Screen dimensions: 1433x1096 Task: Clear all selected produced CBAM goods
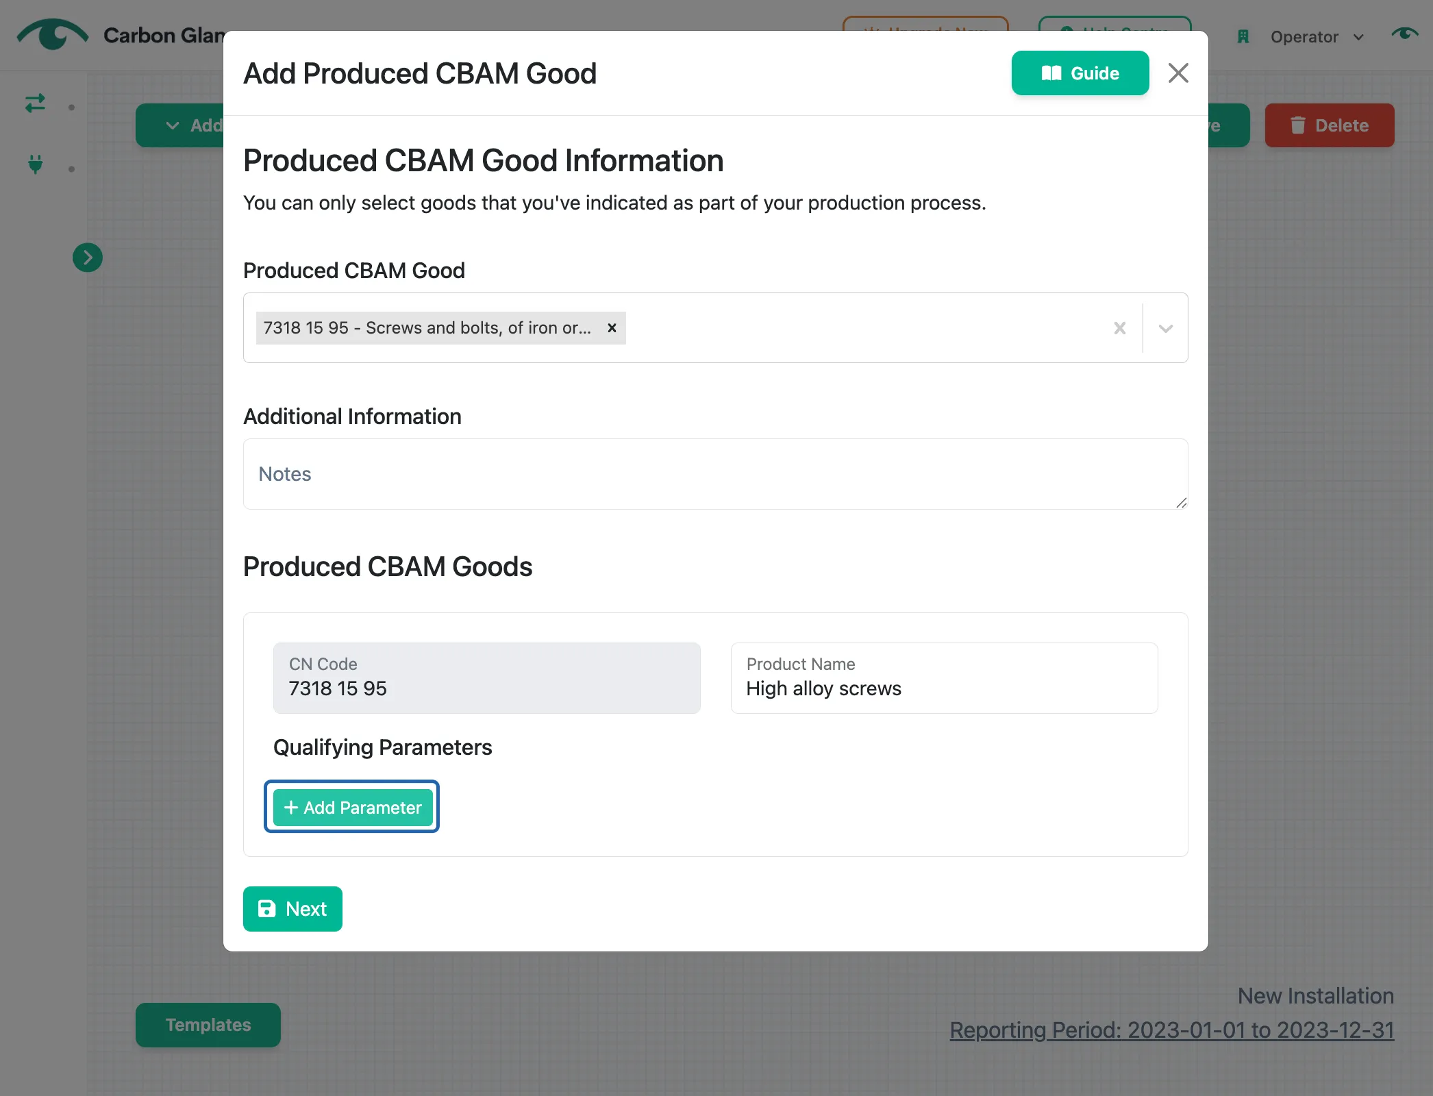[1119, 328]
